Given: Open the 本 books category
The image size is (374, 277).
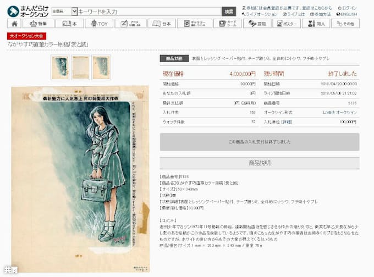Looking at the screenshot, I should coord(69,24).
